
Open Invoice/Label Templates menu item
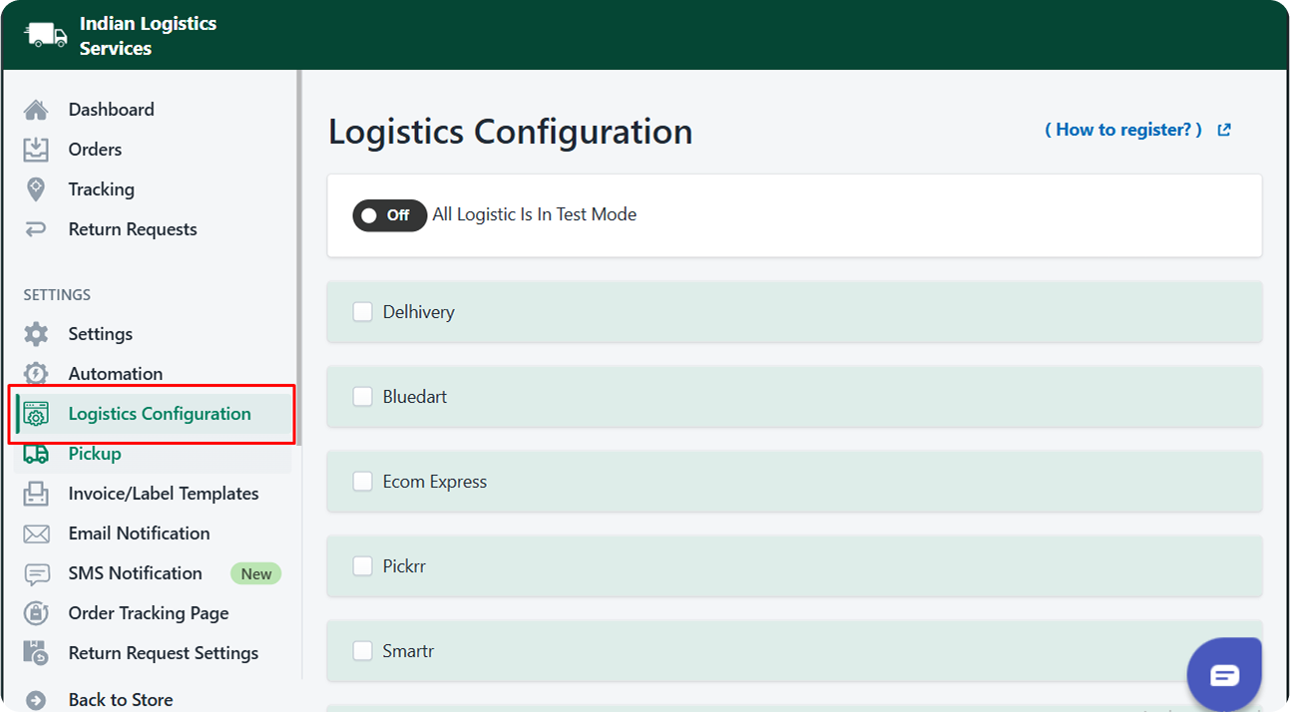coord(163,494)
